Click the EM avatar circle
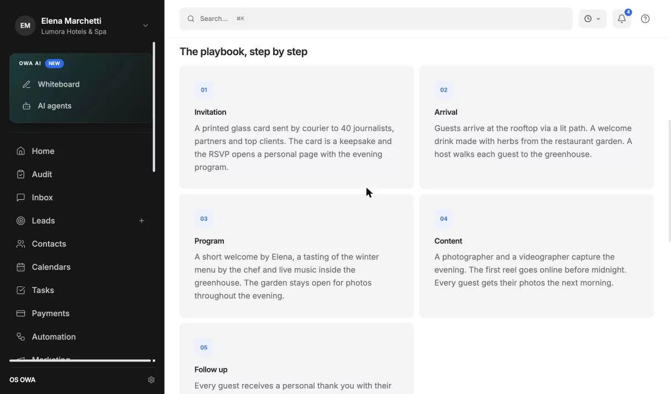Screen dimensions: 671x394 (x=25, y=25)
